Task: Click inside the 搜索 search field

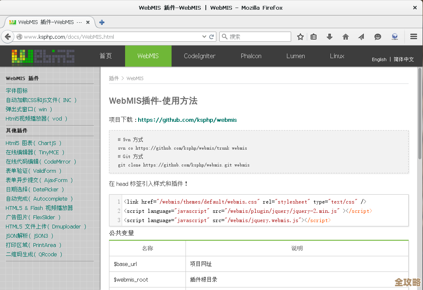Action: (259, 37)
